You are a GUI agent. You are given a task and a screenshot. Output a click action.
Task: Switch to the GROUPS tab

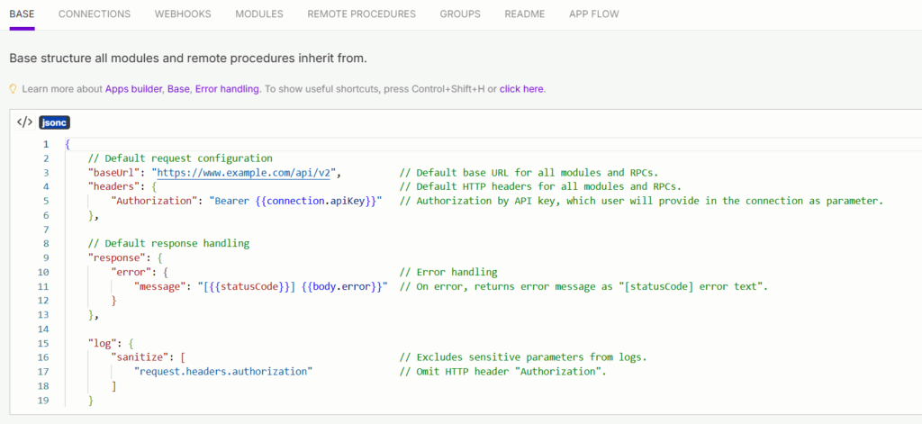click(x=460, y=14)
